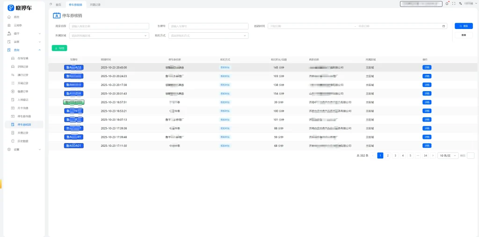Open the calendar icon in date range field
The image size is (479, 237).
(x=443, y=26)
